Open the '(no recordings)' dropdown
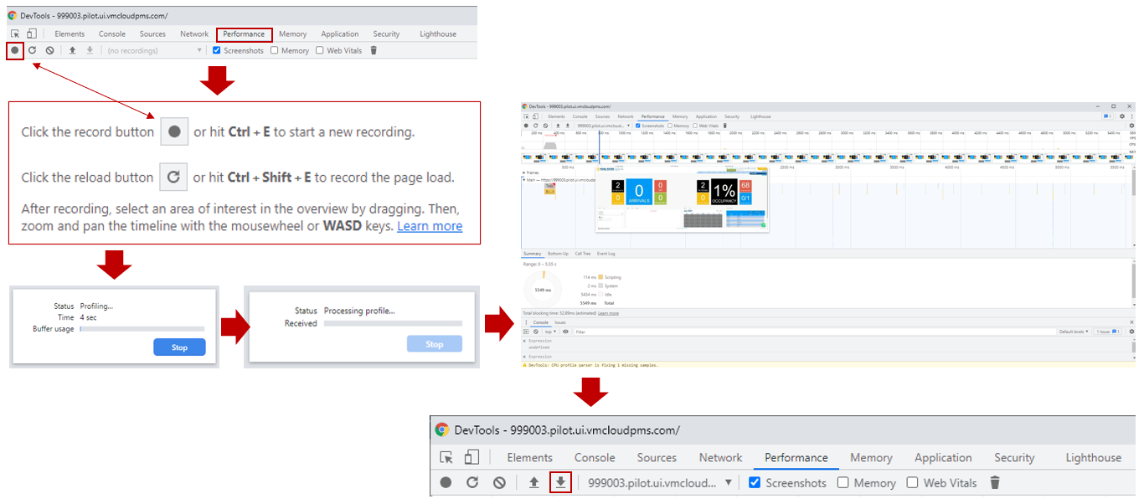 point(155,50)
